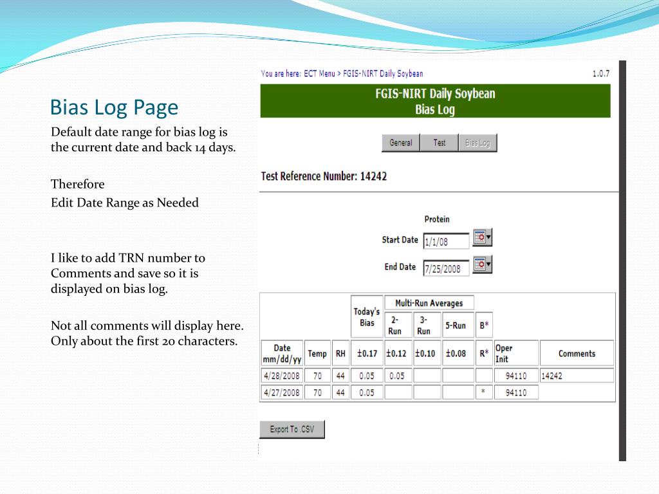
Task: Click Today's Bias 0.05 in 4/27/2008 row
Action: tap(367, 392)
